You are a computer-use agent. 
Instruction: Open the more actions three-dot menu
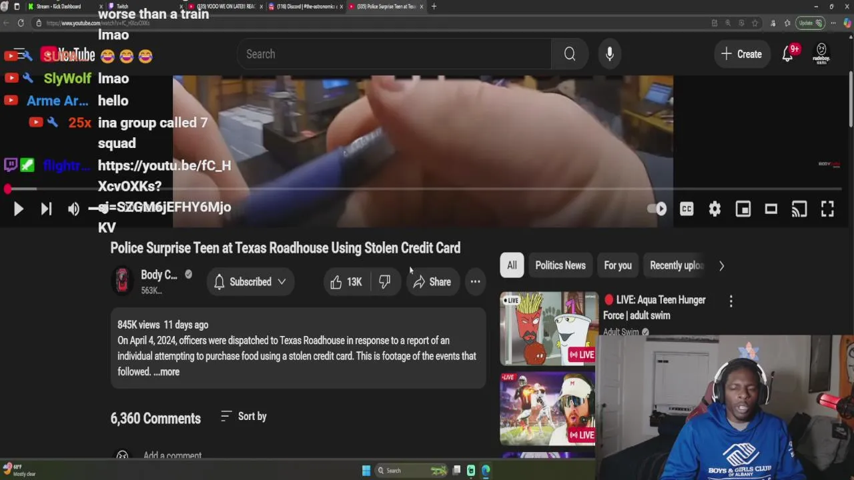click(475, 282)
